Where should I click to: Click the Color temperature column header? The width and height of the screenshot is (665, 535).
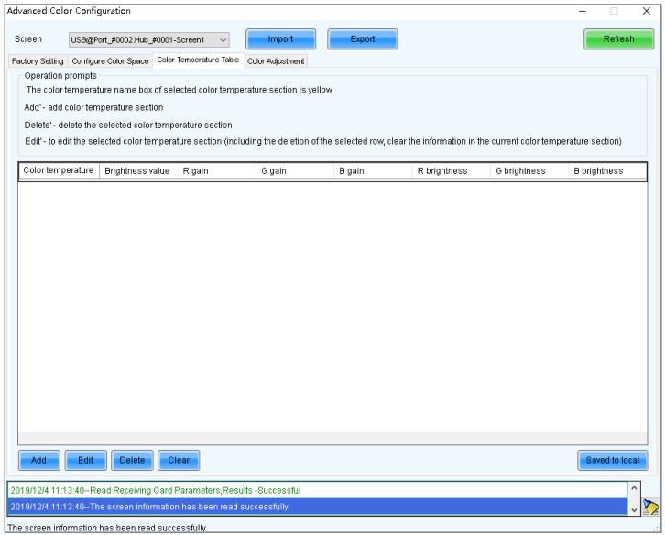point(59,170)
